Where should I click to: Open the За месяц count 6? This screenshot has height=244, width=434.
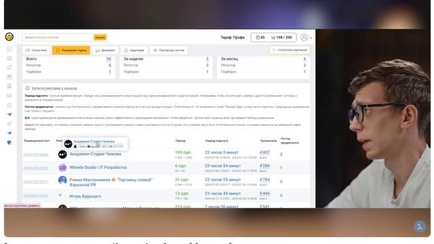[x=304, y=59]
